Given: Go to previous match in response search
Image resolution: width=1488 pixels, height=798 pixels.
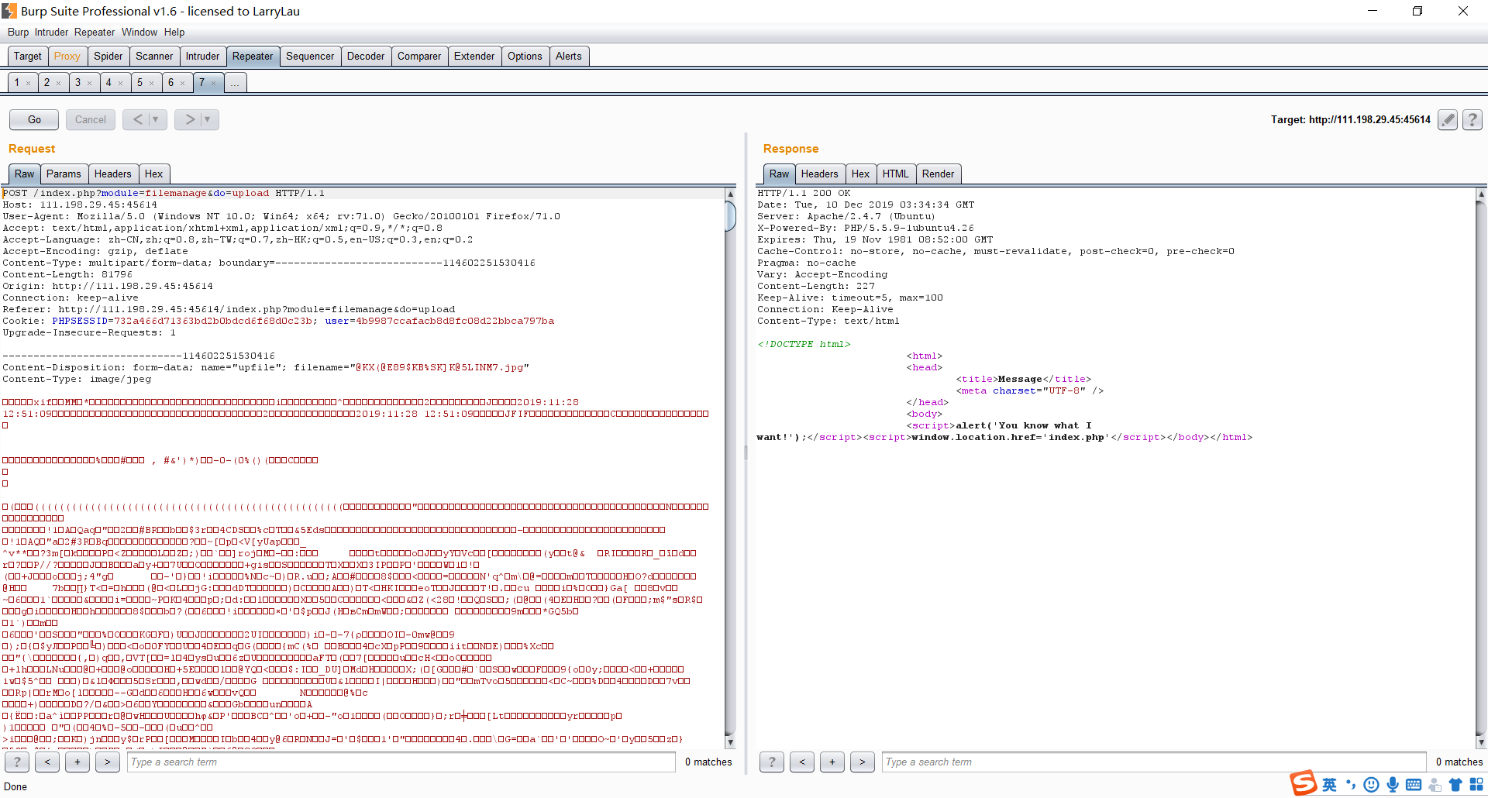Looking at the screenshot, I should point(801,762).
